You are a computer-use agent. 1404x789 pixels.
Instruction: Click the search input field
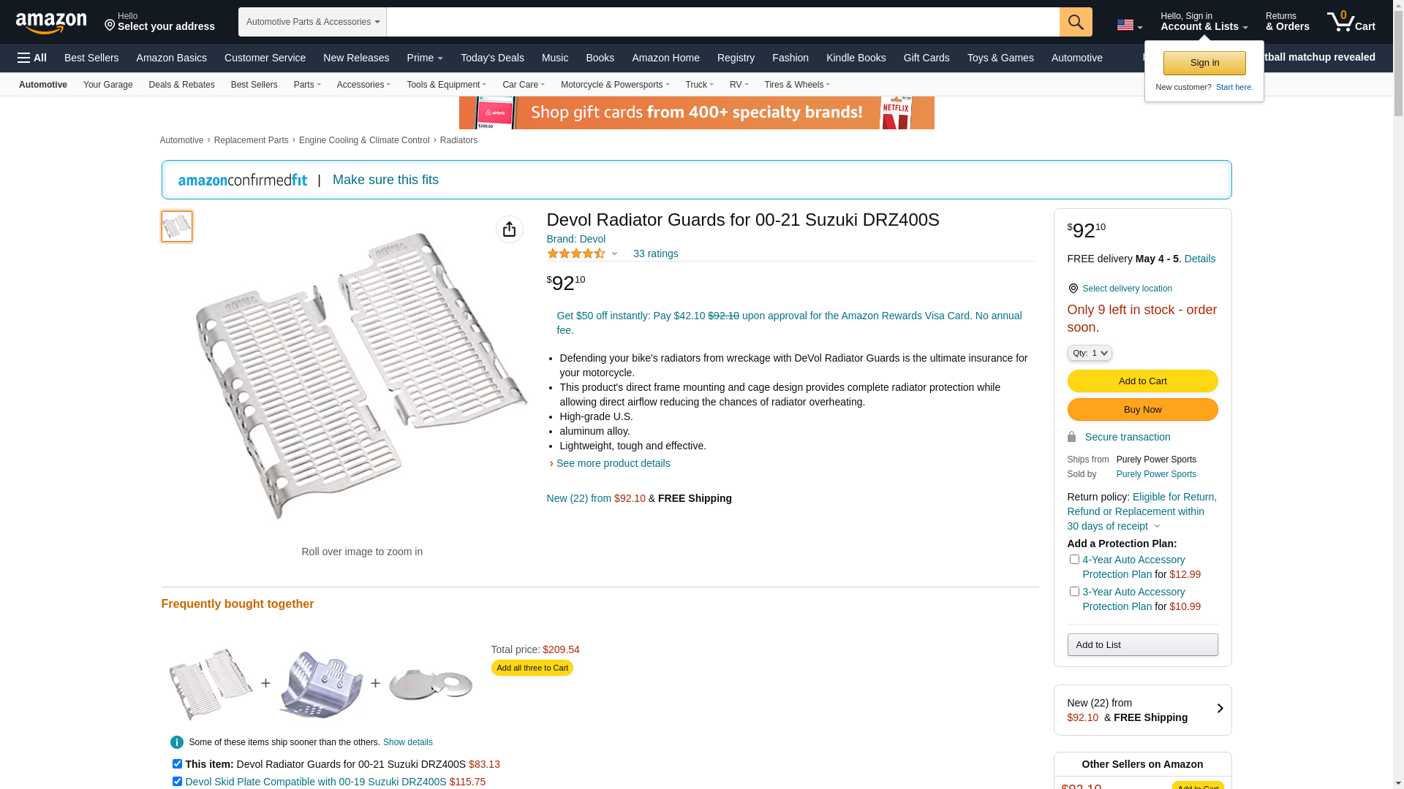[x=722, y=22]
